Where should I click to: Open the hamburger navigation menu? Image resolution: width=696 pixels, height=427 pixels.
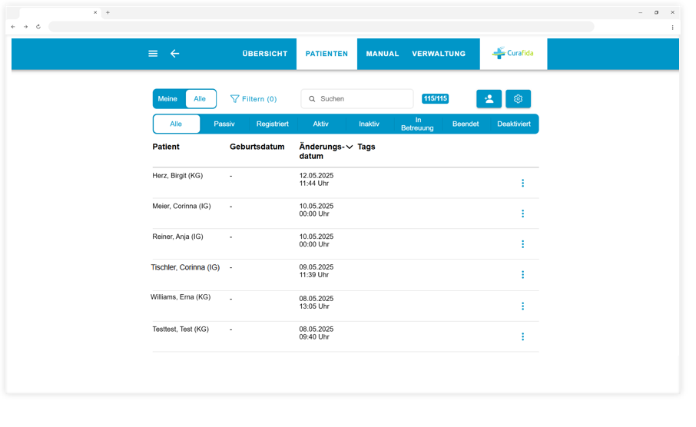pyautogui.click(x=153, y=54)
